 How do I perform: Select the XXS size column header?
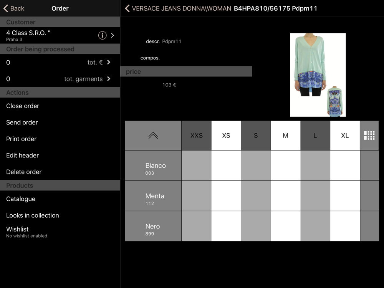[x=196, y=136]
